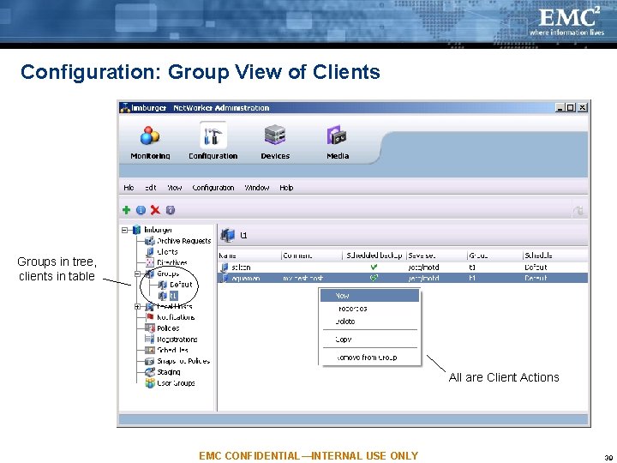Open the Help menu
Screen dimensions: 617x463
(x=286, y=188)
